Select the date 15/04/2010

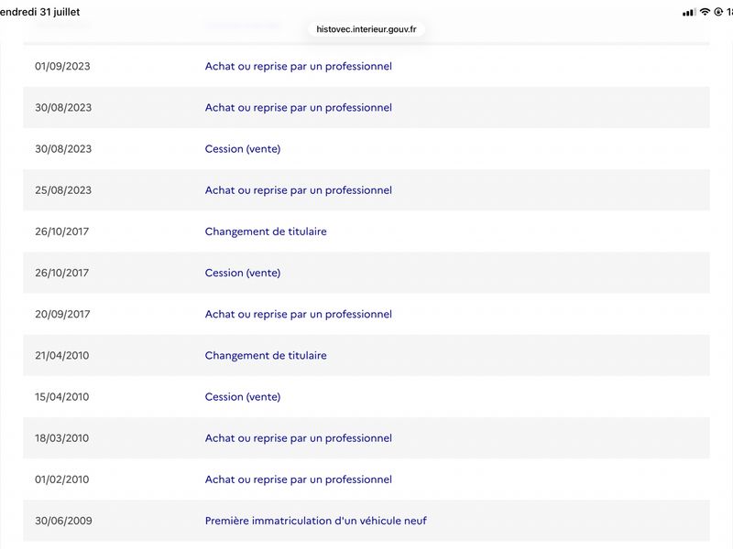61,397
